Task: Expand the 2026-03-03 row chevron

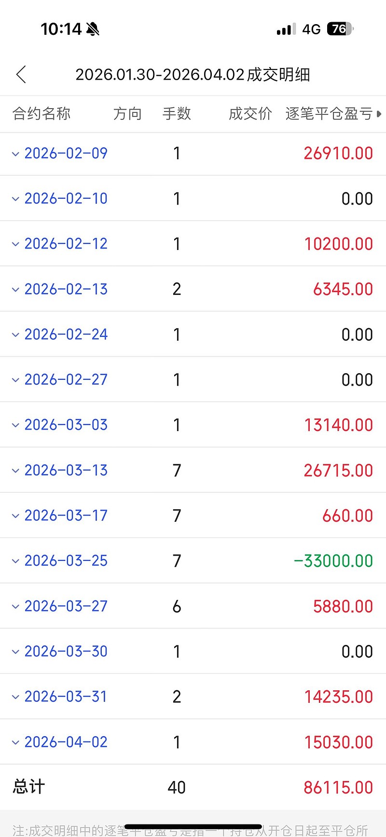Action: (15, 425)
